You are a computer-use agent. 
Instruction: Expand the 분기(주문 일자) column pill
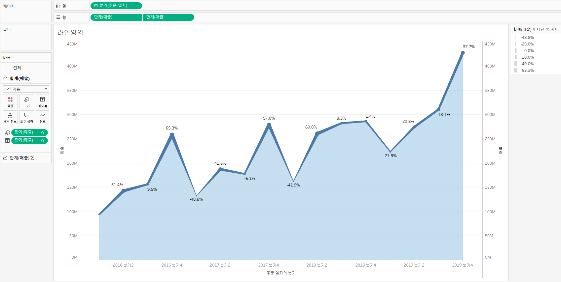pyautogui.click(x=96, y=6)
